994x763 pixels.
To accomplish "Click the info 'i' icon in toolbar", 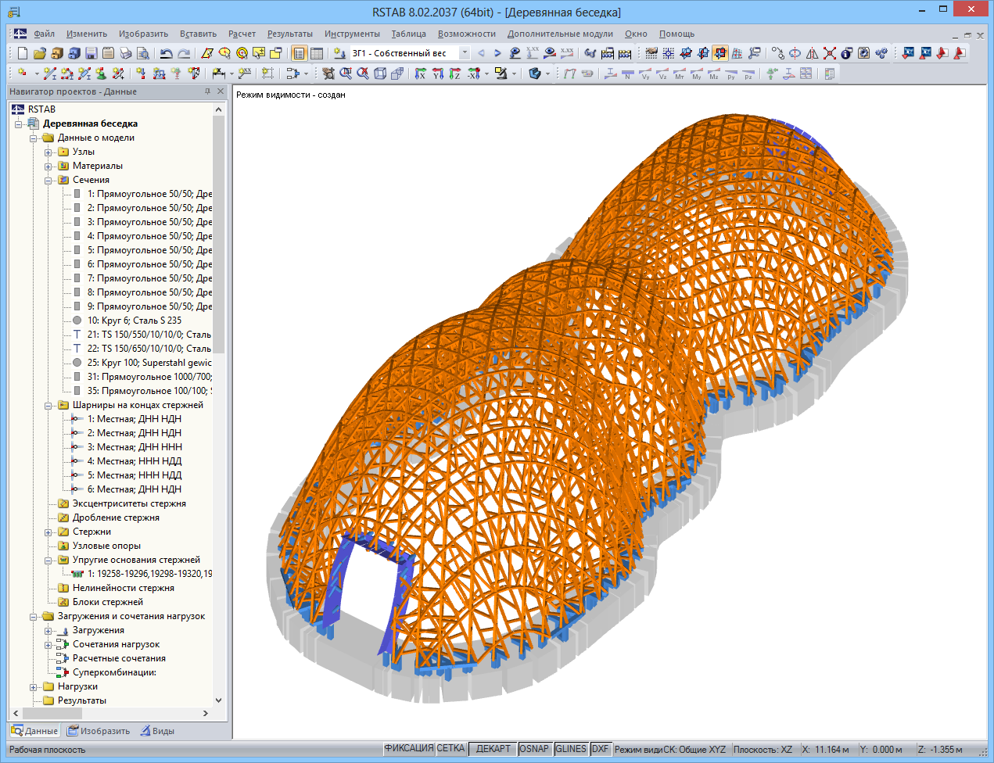I will pyautogui.click(x=846, y=53).
